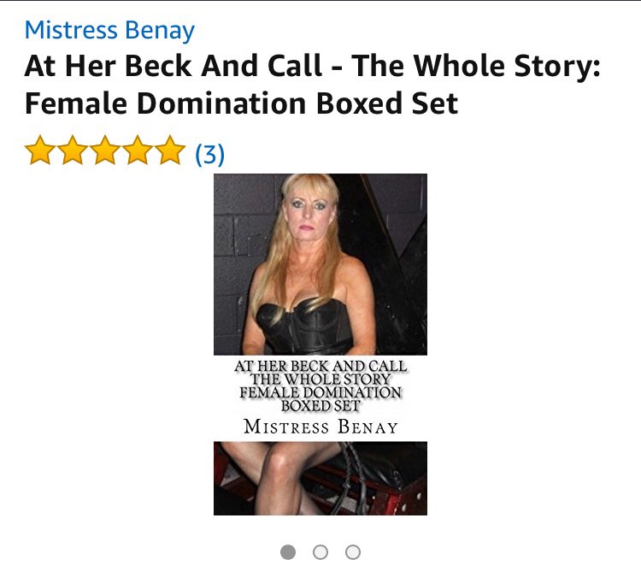Viewport: 641px width, 577px height.
Task: Click the fourth gold rating star
Action: tap(138, 150)
